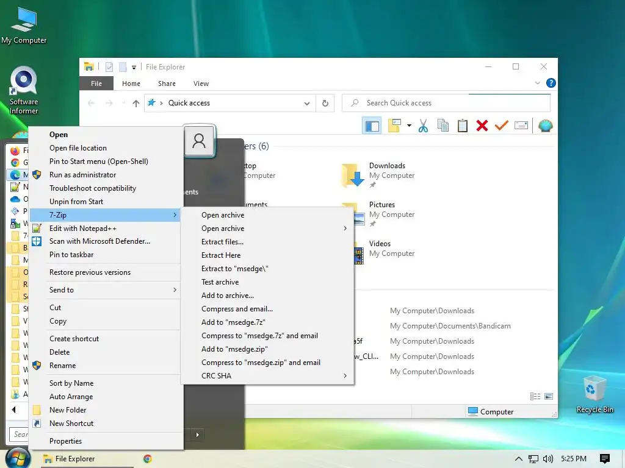This screenshot has width=625, height=468.
Task: Expand the ribbon with the chevron
Action: click(537, 83)
